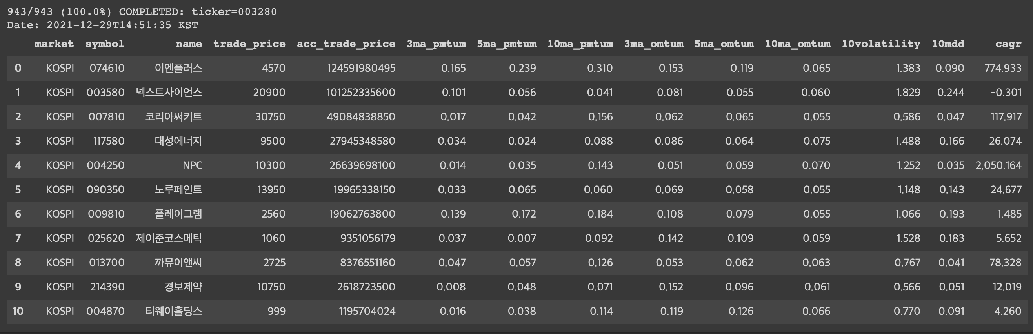Viewport: 1033px width, 334px height.
Task: Click symbol 214390
Action: click(107, 287)
